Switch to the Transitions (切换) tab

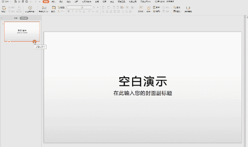coord(69,2)
